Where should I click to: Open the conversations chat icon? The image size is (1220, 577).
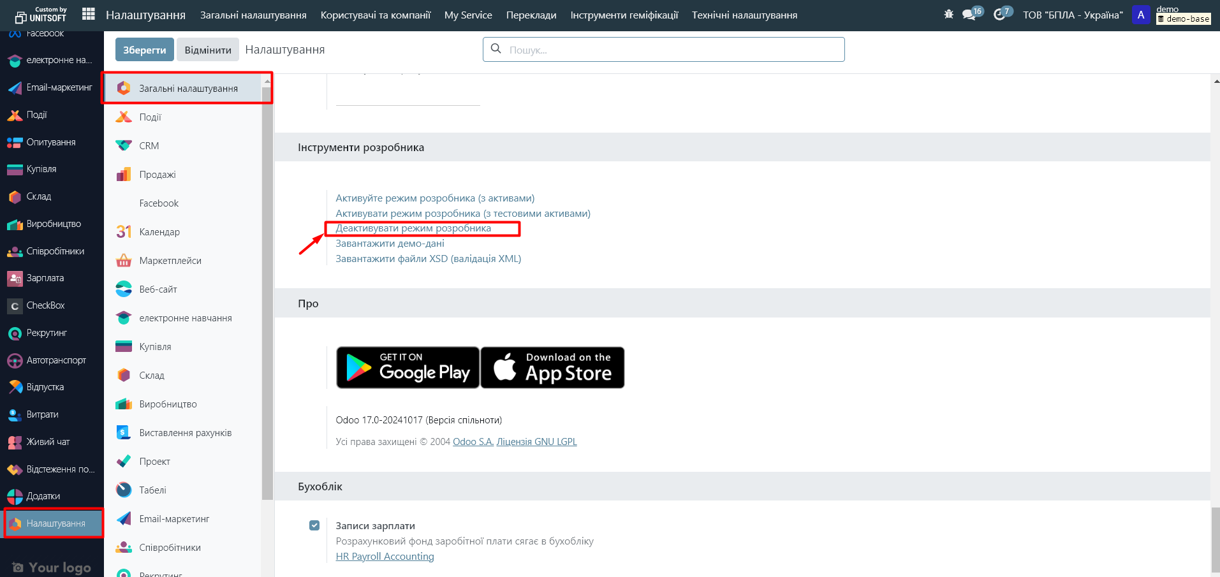(969, 15)
